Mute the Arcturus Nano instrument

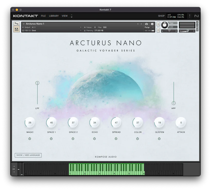[158, 30]
